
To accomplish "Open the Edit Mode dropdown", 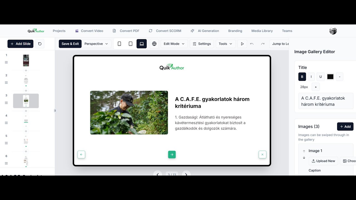I will [174, 44].
